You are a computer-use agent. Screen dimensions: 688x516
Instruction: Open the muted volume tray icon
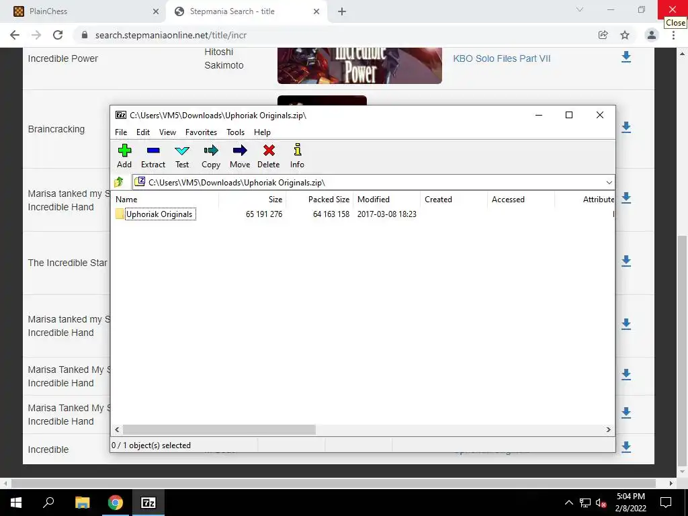601,503
